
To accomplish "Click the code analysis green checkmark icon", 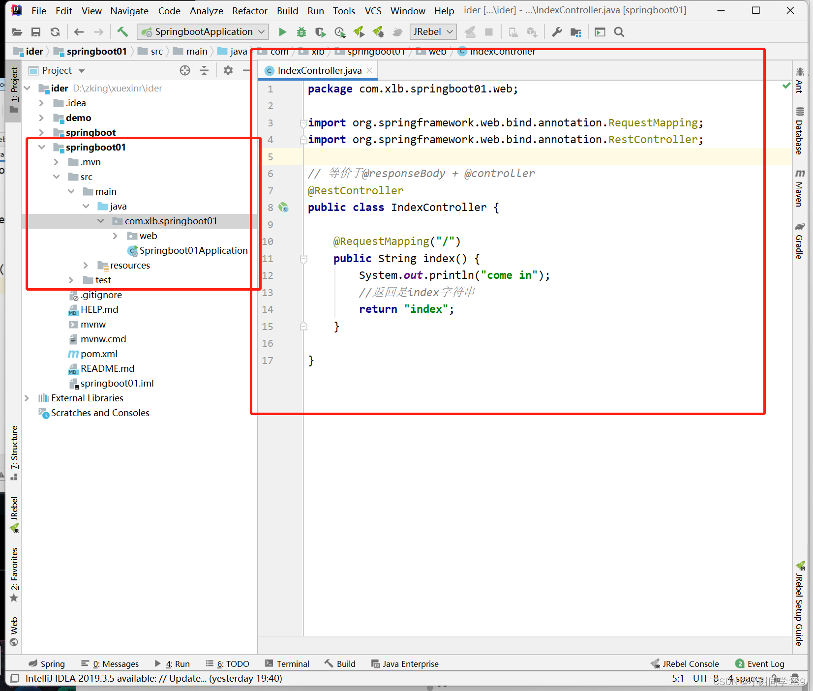I will click(x=786, y=86).
